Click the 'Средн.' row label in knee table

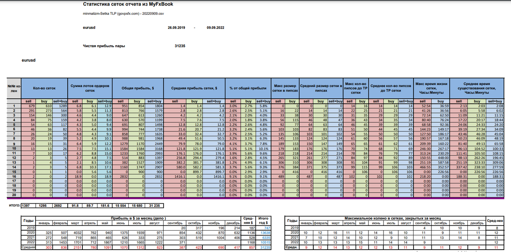pyautogui.click(x=292, y=247)
